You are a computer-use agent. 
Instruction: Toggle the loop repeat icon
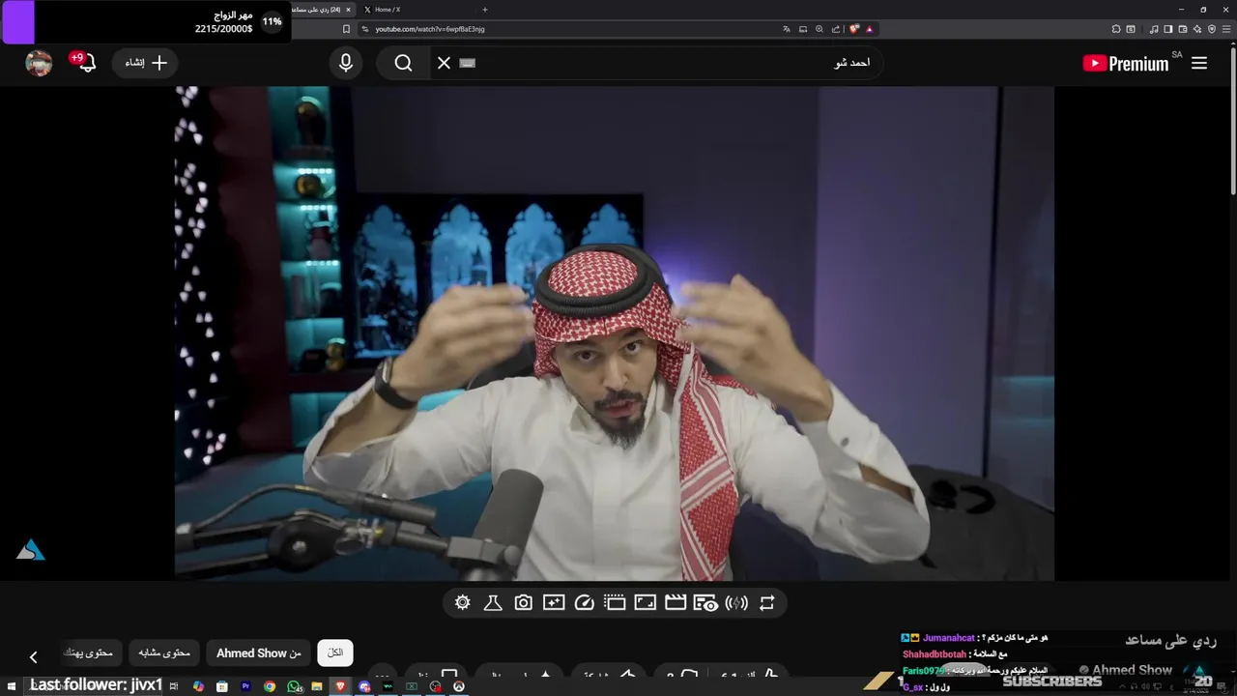tap(767, 603)
